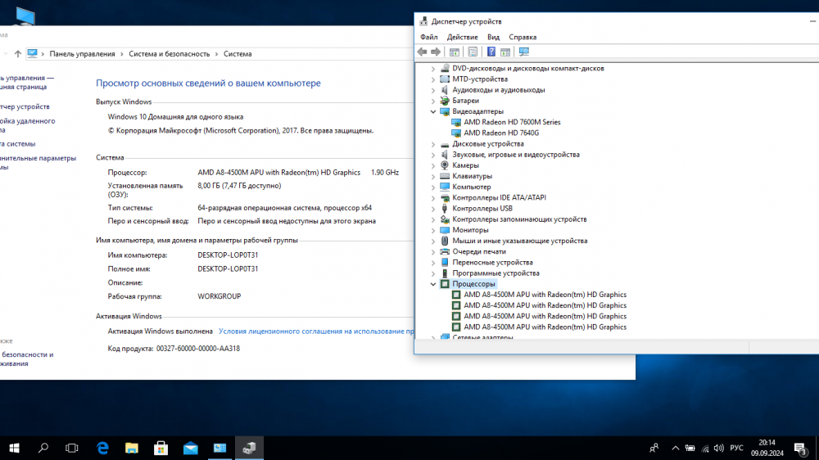Image resolution: width=819 pixels, height=460 pixels.
Task: Click the Камеры webcam icon
Action: coord(445,165)
